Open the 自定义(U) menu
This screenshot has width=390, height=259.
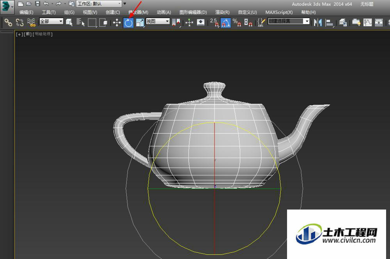(x=247, y=12)
